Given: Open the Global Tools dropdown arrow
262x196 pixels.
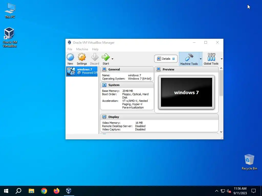Looking at the screenshot, I should [x=222, y=59].
